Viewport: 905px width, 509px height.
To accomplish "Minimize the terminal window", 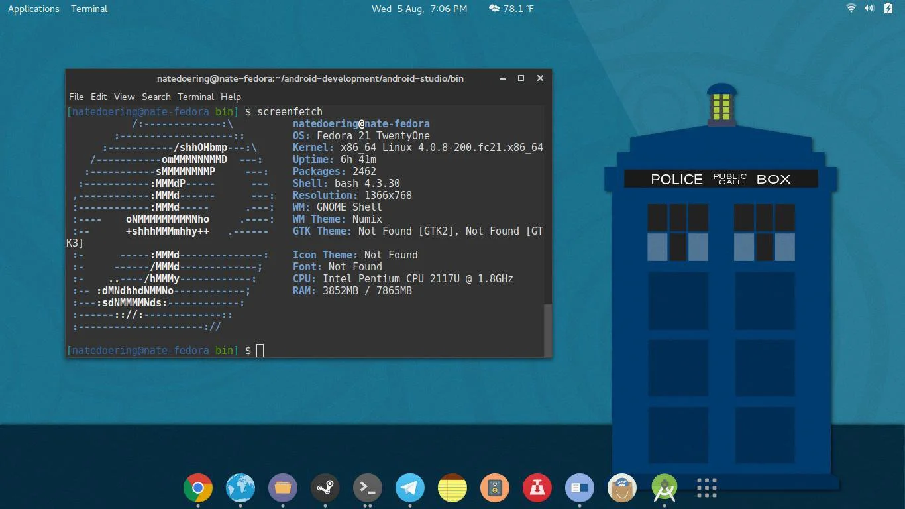I will tap(502, 78).
